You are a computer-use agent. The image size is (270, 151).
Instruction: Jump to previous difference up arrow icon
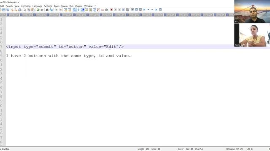point(148,10)
